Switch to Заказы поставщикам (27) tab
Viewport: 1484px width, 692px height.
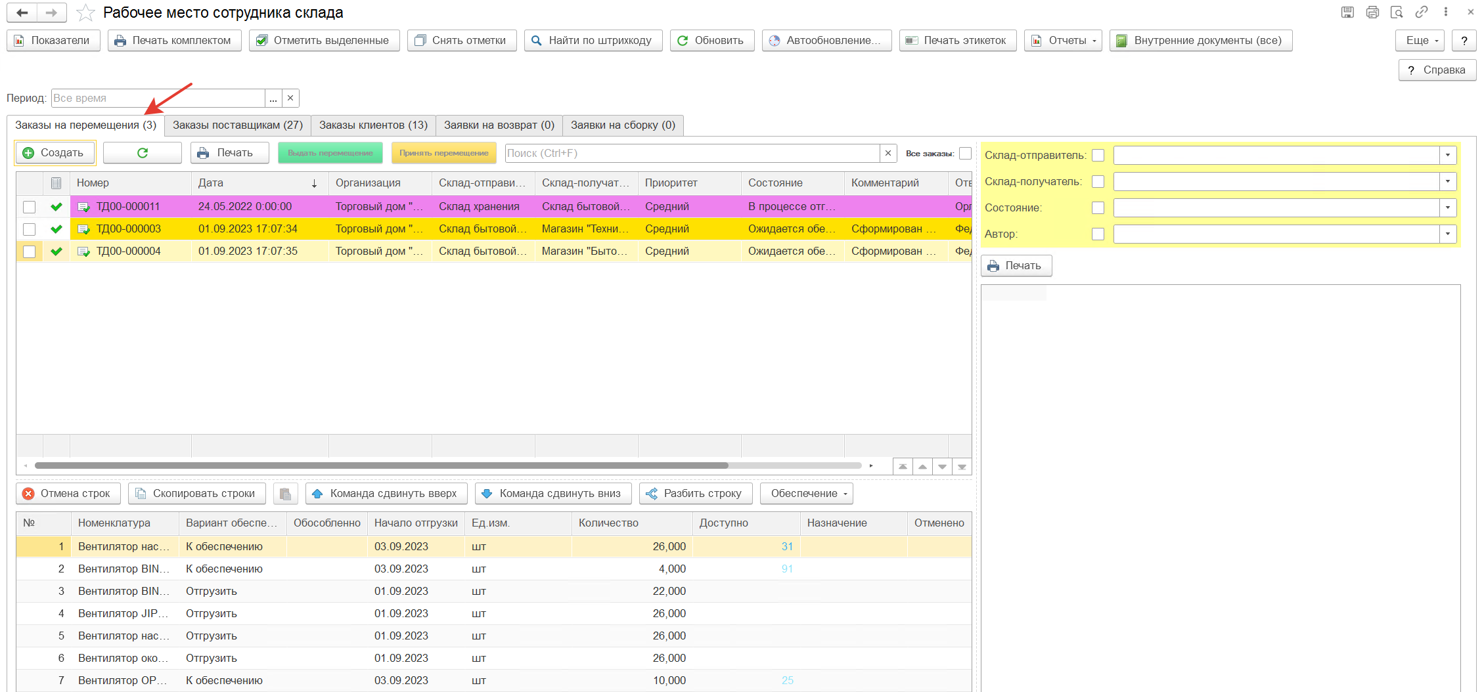pyautogui.click(x=237, y=125)
